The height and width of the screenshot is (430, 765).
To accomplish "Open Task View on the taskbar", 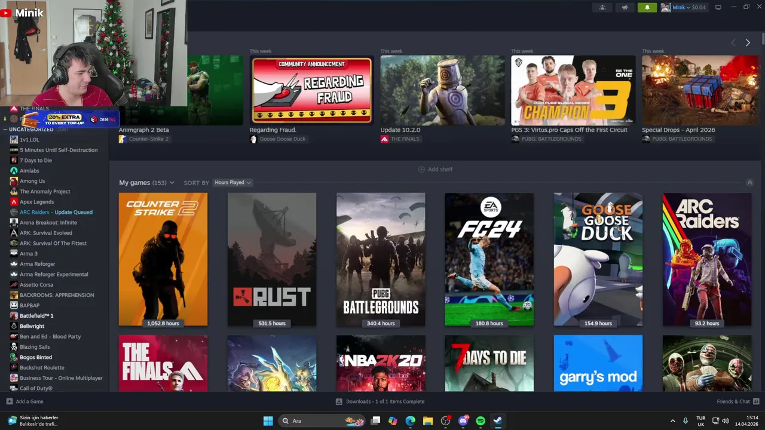I will tap(375, 421).
